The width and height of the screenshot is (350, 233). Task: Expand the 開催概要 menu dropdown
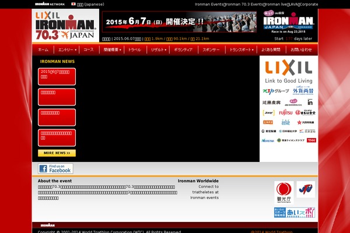[x=112, y=50]
